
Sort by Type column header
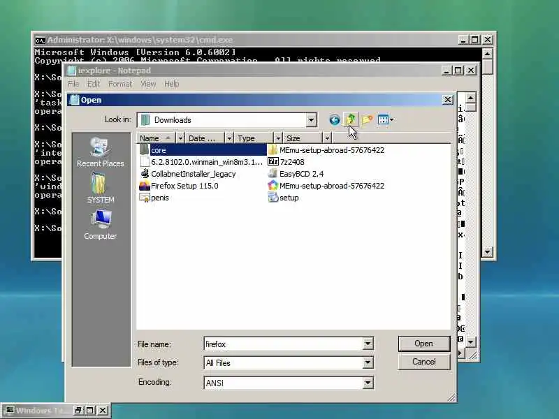click(x=254, y=138)
